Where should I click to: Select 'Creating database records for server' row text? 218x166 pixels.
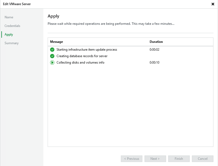tap(82, 56)
